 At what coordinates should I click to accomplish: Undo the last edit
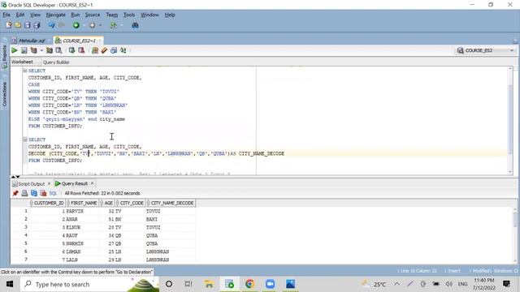[x=51, y=25]
